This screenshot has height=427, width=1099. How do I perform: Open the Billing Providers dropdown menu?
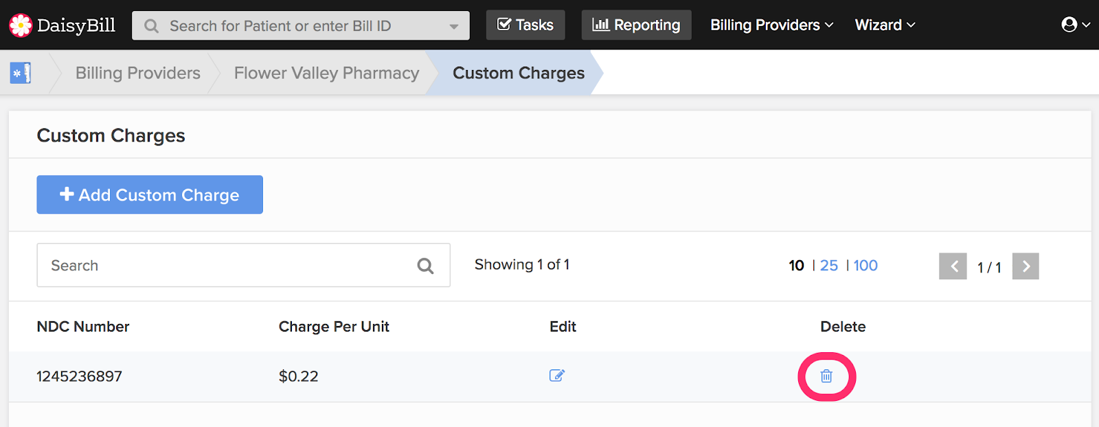coord(771,25)
